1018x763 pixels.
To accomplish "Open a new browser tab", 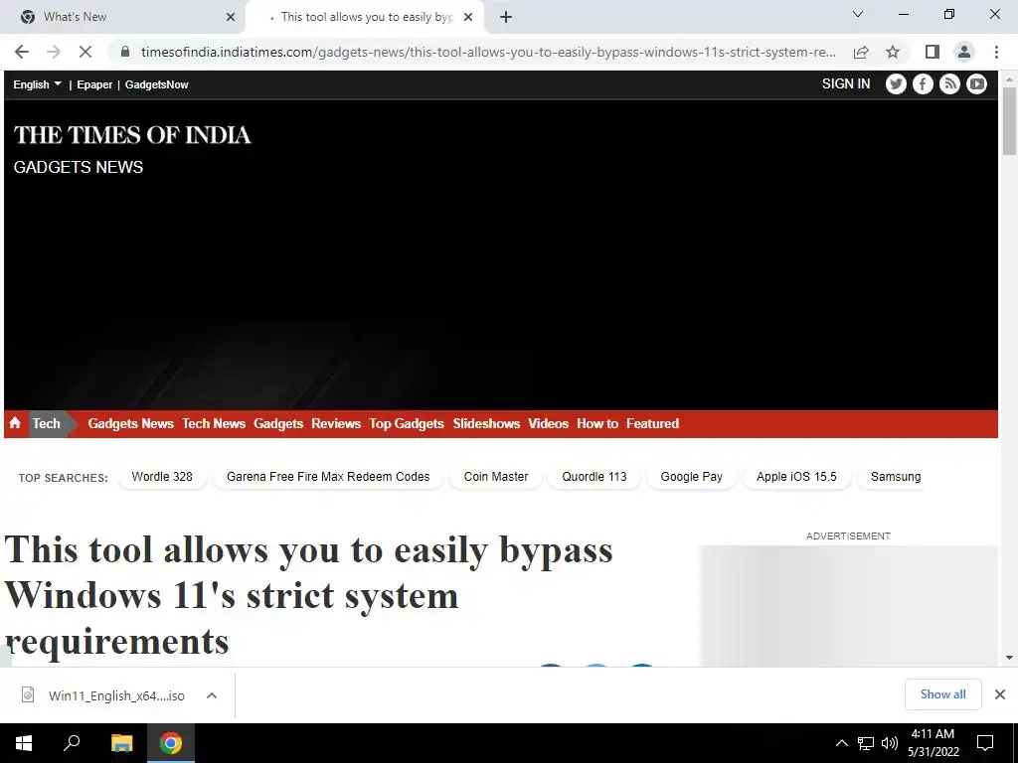I will [x=506, y=17].
